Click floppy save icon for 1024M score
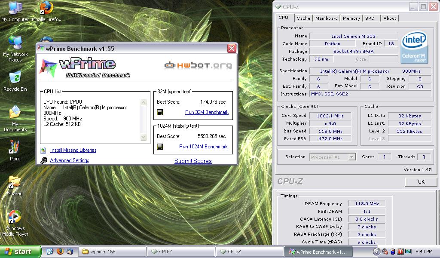The image size is (440, 258). [x=160, y=147]
